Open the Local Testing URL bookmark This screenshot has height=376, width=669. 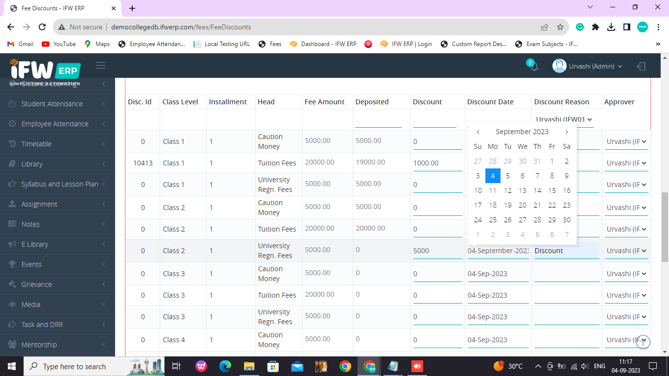pyautogui.click(x=222, y=44)
